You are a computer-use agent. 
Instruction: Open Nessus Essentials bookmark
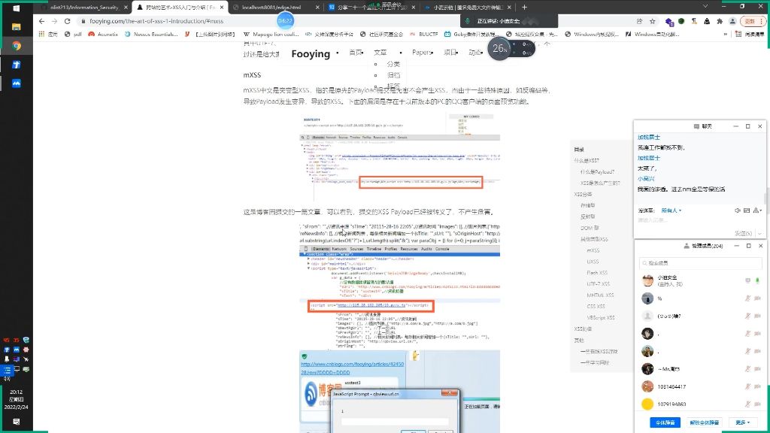(151, 34)
